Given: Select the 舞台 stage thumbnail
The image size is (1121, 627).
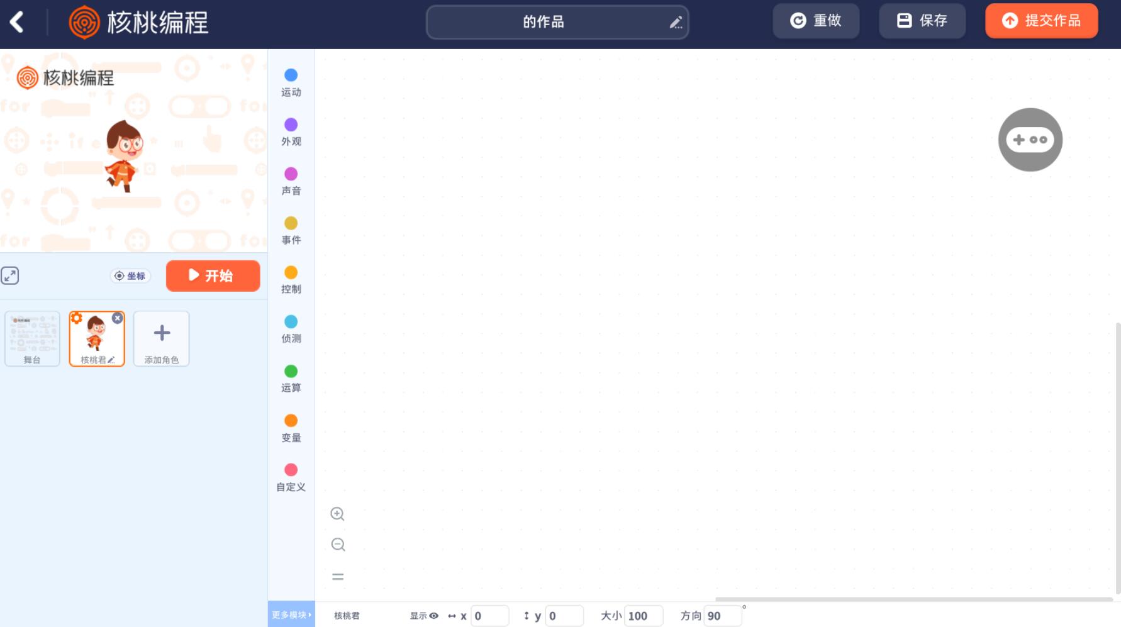Looking at the screenshot, I should 32,338.
